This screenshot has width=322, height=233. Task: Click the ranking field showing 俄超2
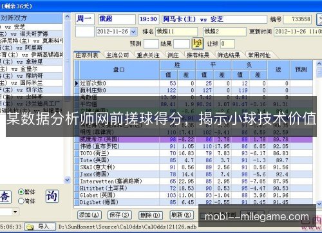click(225, 32)
